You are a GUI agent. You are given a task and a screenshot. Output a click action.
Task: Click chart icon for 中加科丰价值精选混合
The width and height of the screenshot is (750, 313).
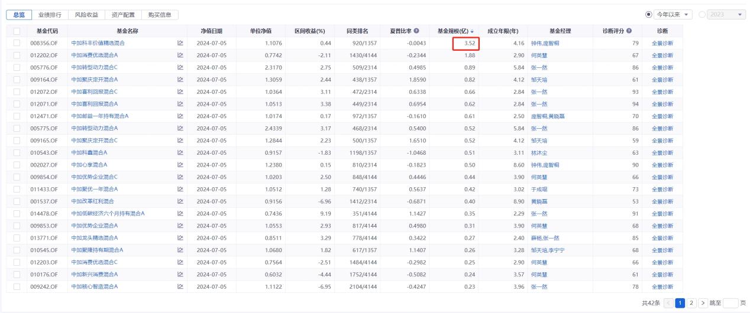pyautogui.click(x=180, y=43)
